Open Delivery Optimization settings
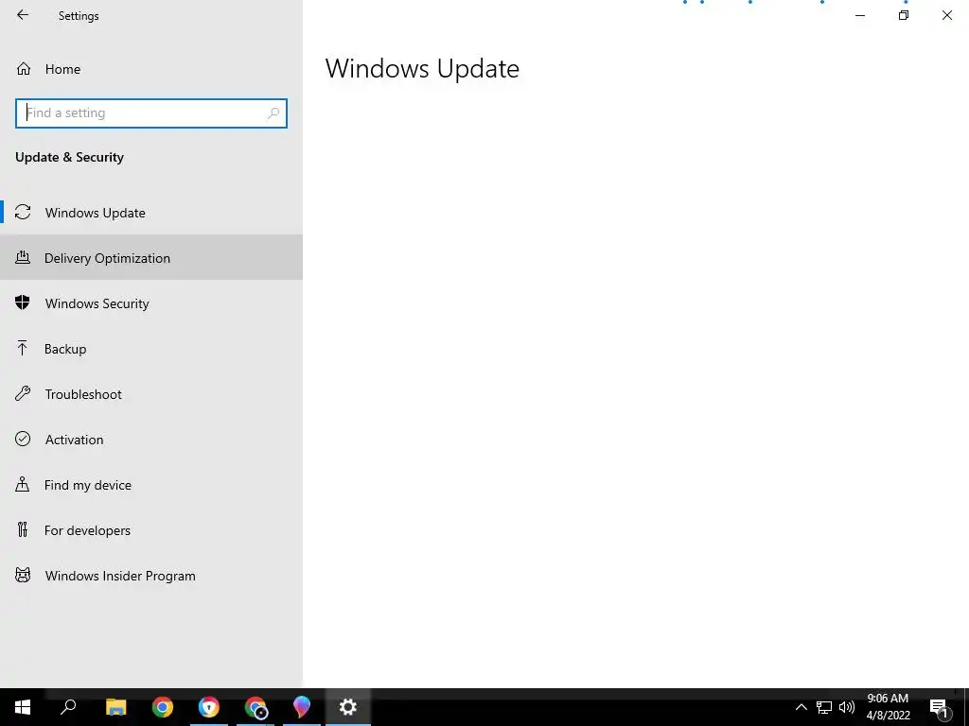The height and width of the screenshot is (726, 969). (x=151, y=258)
